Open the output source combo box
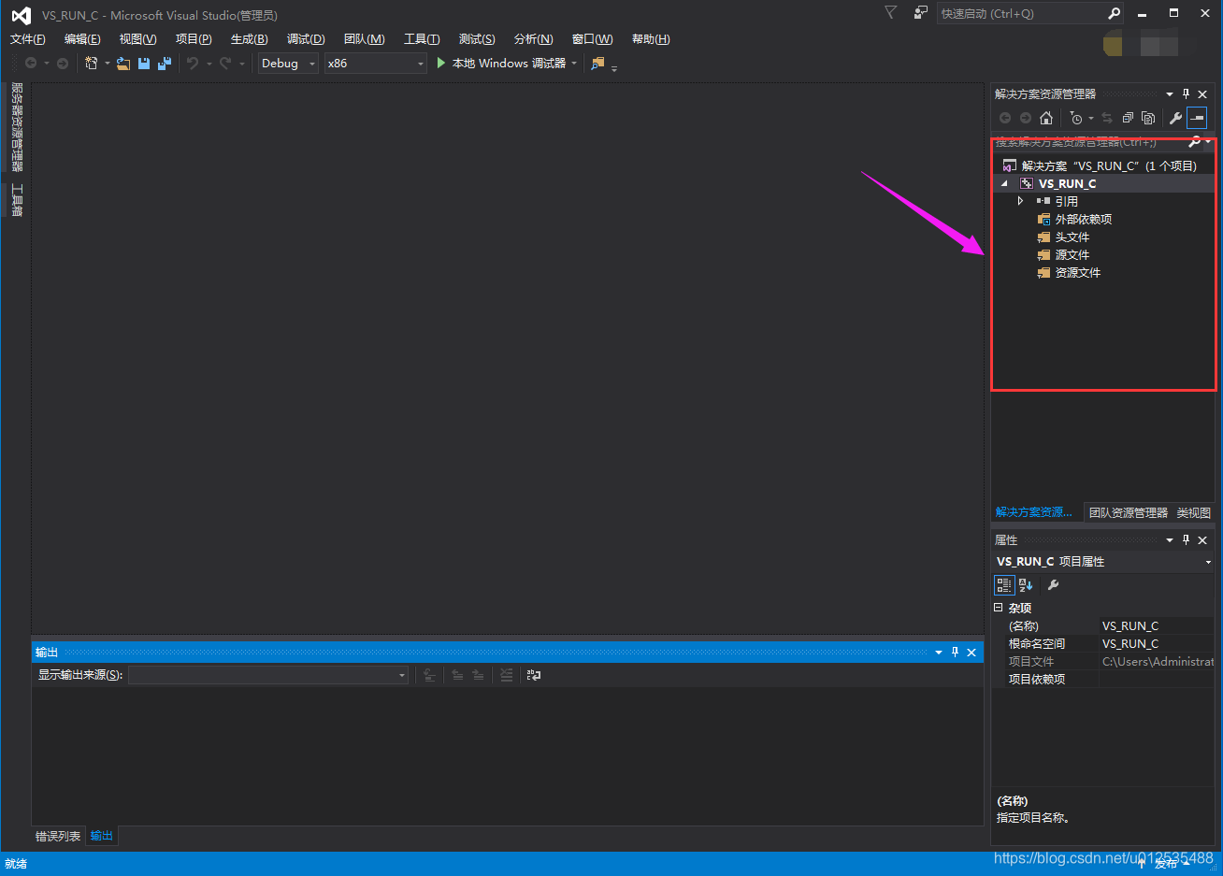Screen dimensions: 1223x876 click(x=268, y=675)
